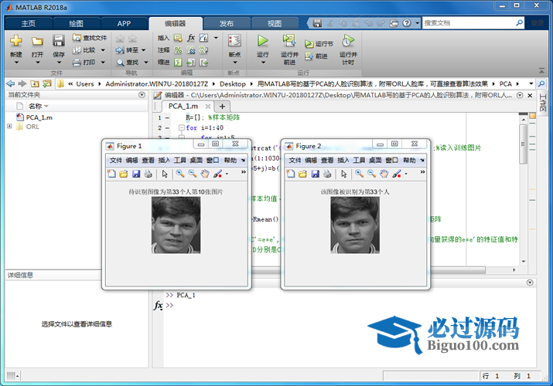Open the APP tab

click(x=124, y=24)
